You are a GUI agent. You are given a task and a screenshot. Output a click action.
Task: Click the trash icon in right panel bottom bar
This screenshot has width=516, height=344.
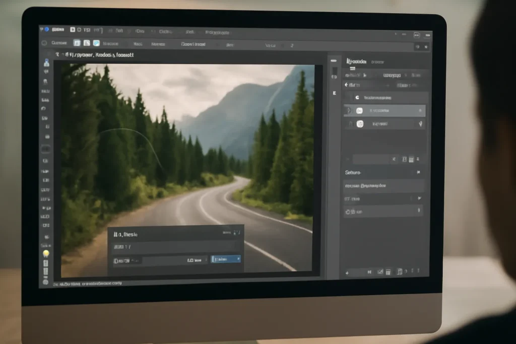(x=389, y=272)
